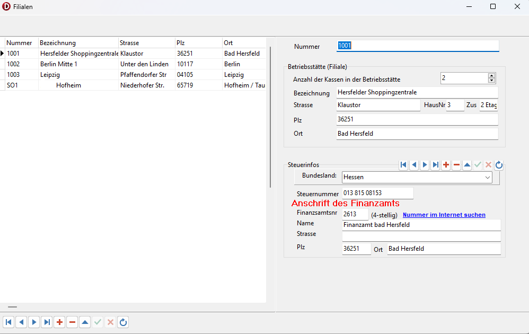The height and width of the screenshot is (334, 529).
Task: Click Plz cell 10117
Action: tap(199, 64)
